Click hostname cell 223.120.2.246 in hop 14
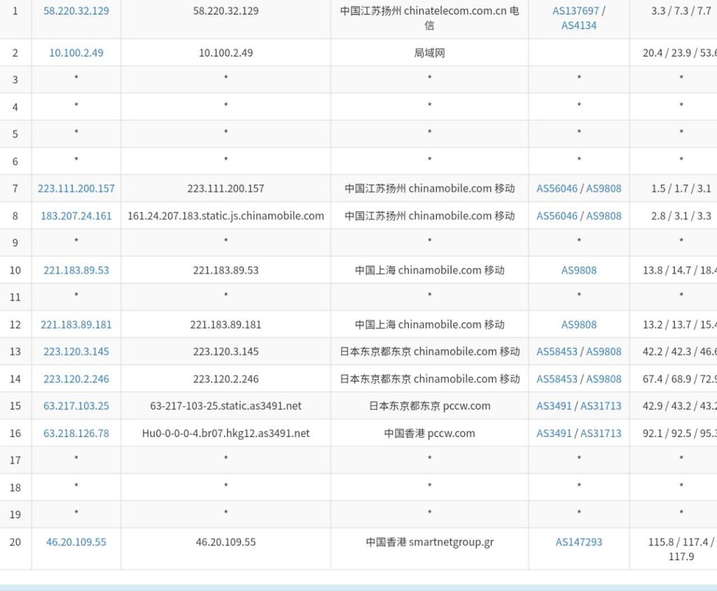Viewport: 717px width, 591px height. (226, 379)
